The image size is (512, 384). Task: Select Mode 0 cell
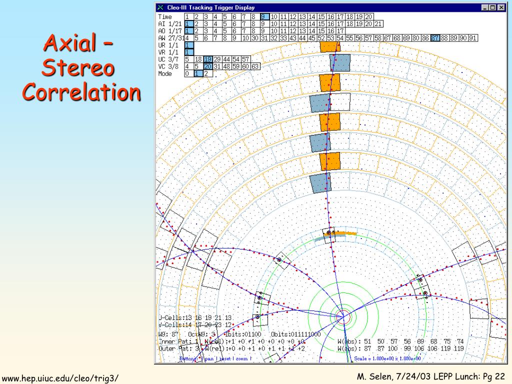tap(188, 74)
